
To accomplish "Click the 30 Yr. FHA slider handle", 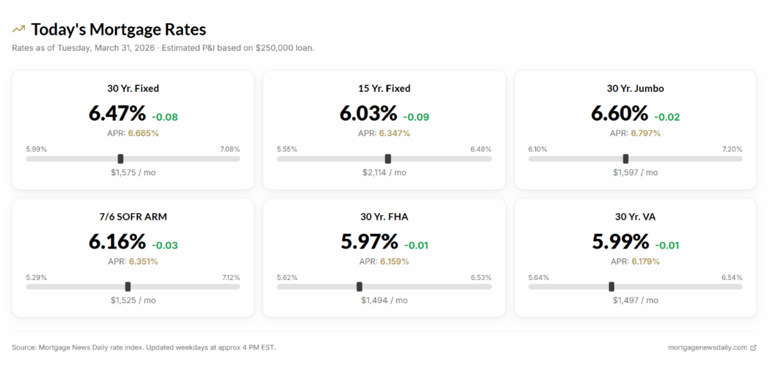I will 359,286.
